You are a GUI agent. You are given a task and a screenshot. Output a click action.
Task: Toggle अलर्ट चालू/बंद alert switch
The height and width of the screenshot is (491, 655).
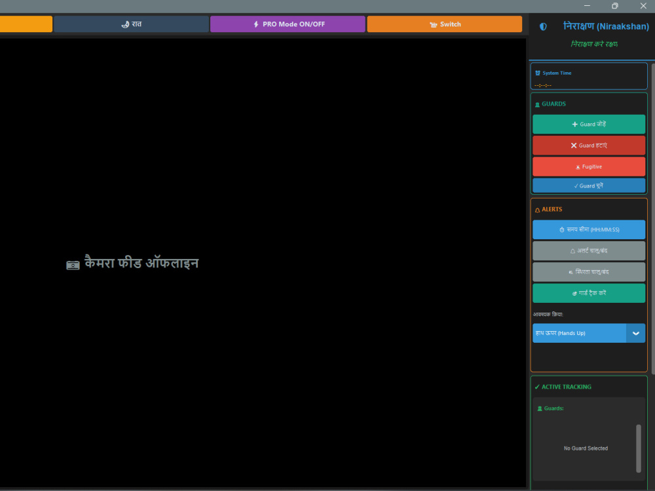[x=589, y=251]
